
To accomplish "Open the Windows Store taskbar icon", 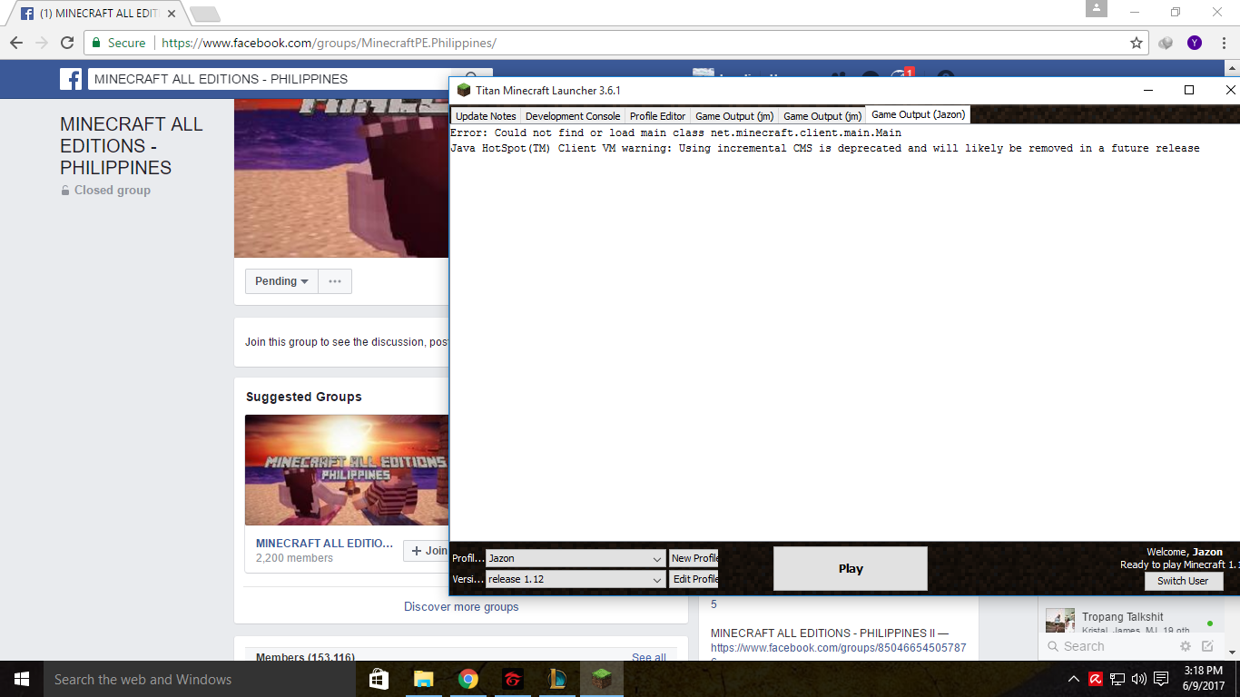I will point(379,679).
